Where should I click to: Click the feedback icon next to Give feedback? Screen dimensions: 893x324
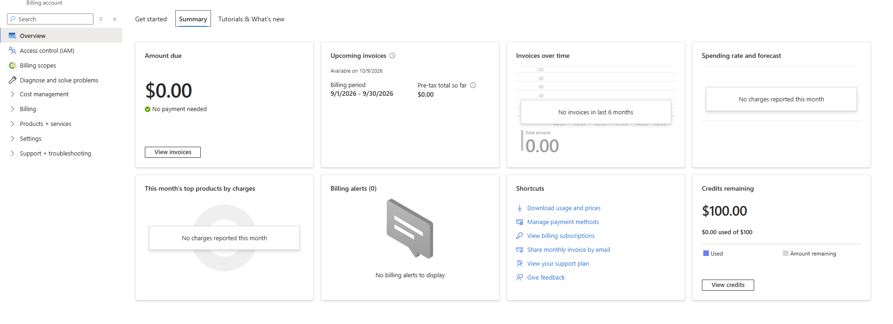[520, 277]
